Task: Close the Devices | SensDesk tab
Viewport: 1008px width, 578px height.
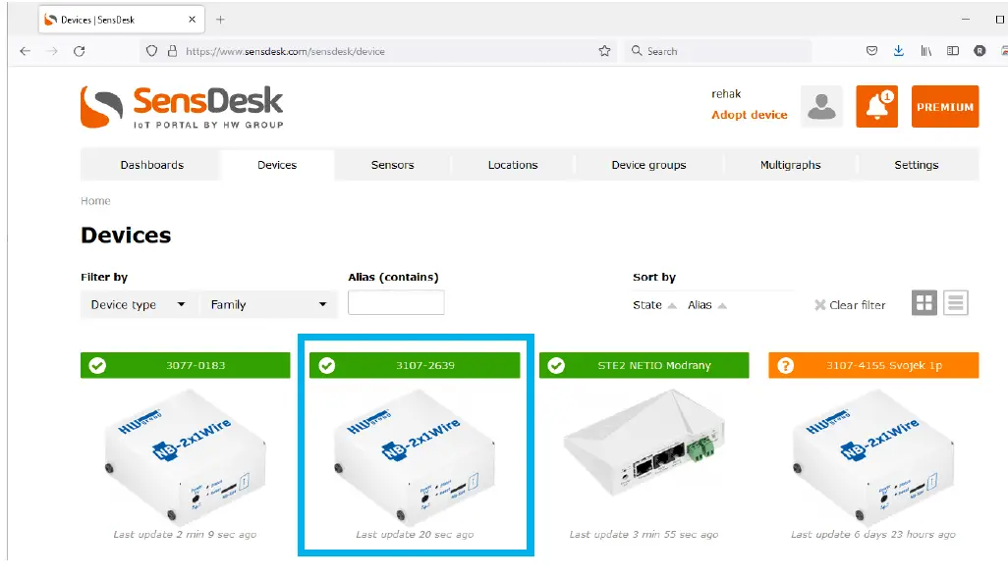Action: [192, 20]
